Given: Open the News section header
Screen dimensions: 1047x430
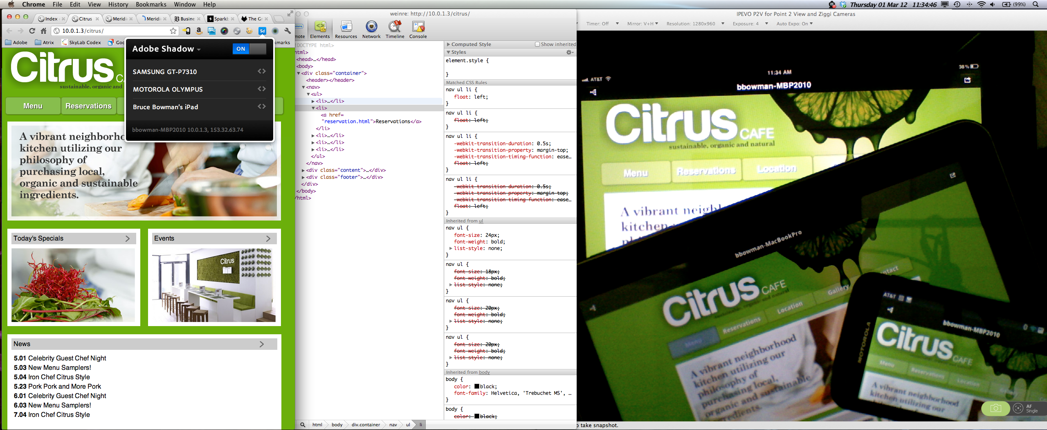Looking at the screenshot, I should pyautogui.click(x=144, y=344).
